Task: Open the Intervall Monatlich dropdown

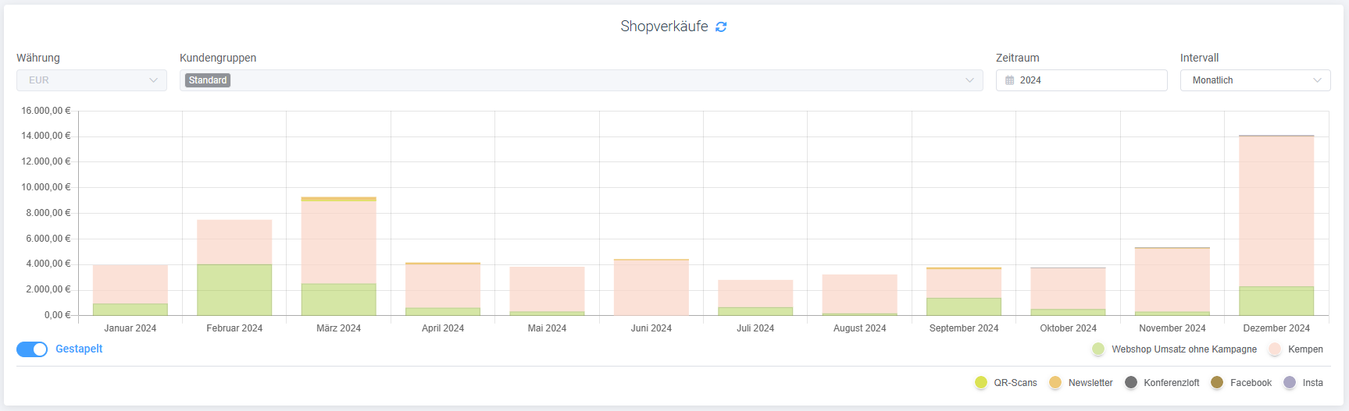Action: point(1254,80)
